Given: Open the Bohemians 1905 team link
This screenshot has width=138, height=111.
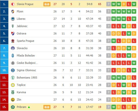Looking at the screenshot, I should tap(27, 78).
